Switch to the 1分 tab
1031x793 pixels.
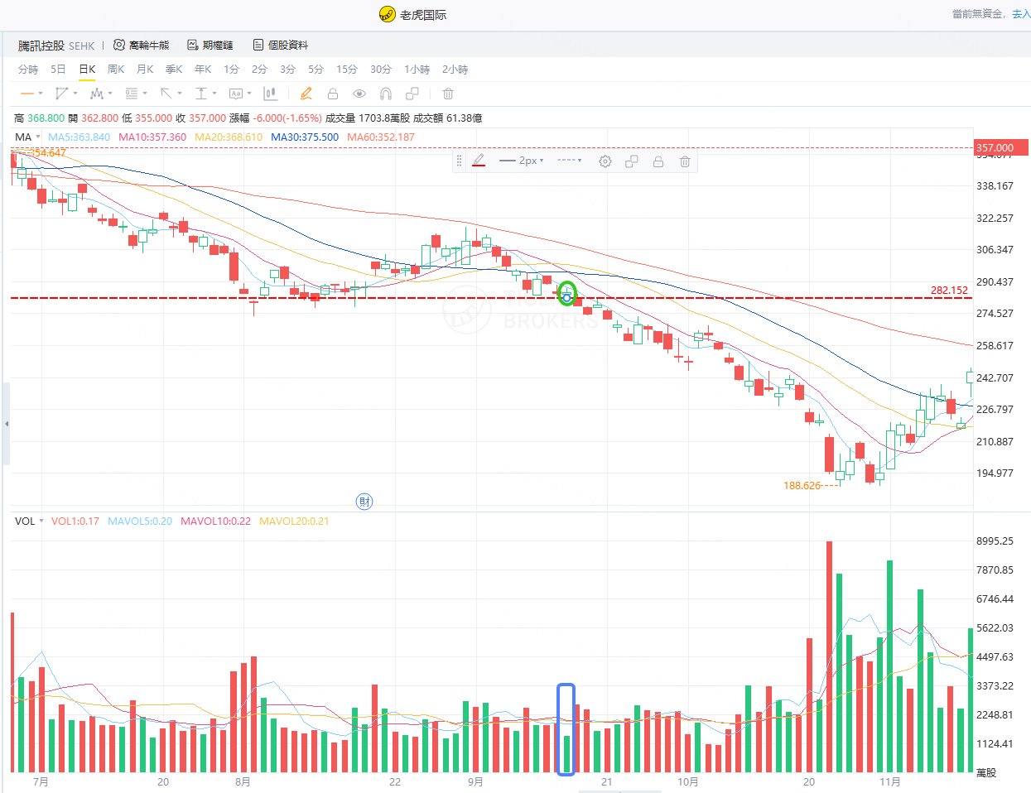231,70
